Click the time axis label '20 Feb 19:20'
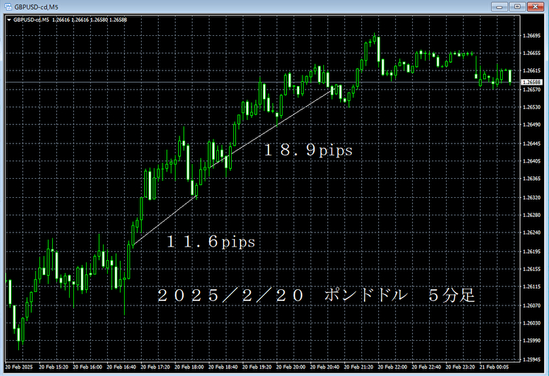The width and height of the screenshot is (549, 376). 257,367
